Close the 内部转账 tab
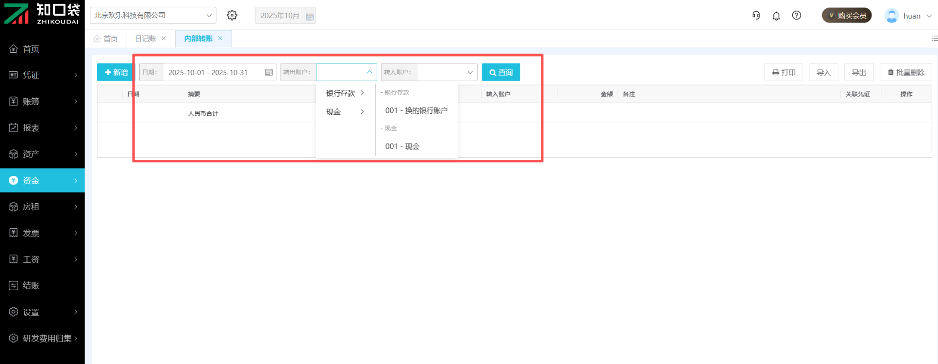The height and width of the screenshot is (364, 938). [220, 39]
